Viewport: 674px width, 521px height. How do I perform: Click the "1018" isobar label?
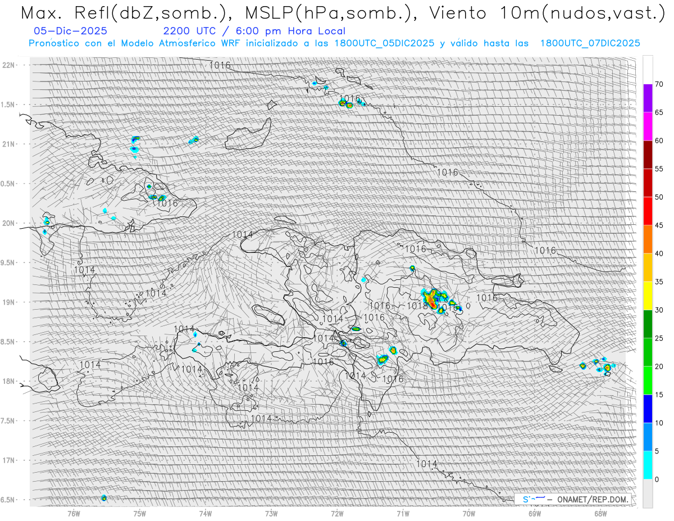pyautogui.click(x=417, y=306)
